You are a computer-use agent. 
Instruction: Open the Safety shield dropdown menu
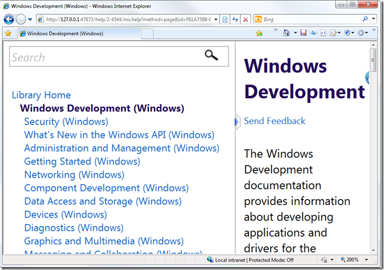pyautogui.click(x=349, y=33)
